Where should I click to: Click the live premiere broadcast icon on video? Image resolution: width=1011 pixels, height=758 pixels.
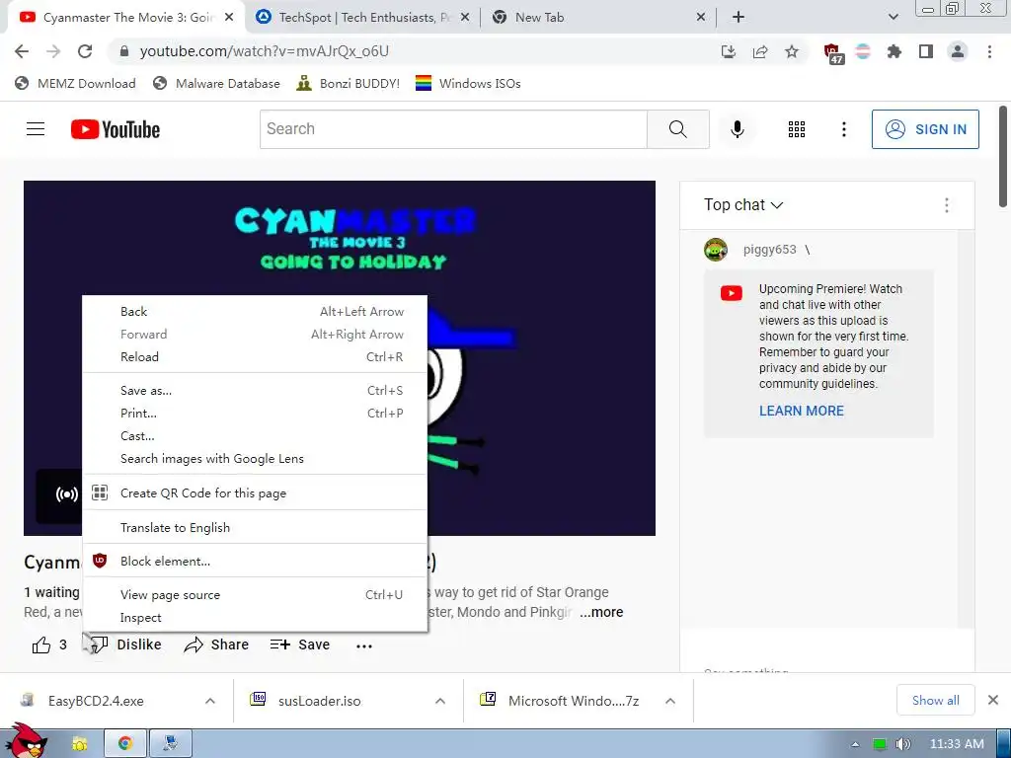click(66, 494)
